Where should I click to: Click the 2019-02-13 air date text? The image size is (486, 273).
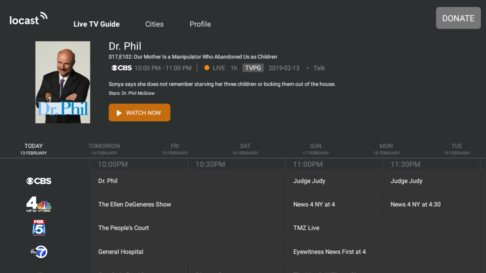(284, 68)
